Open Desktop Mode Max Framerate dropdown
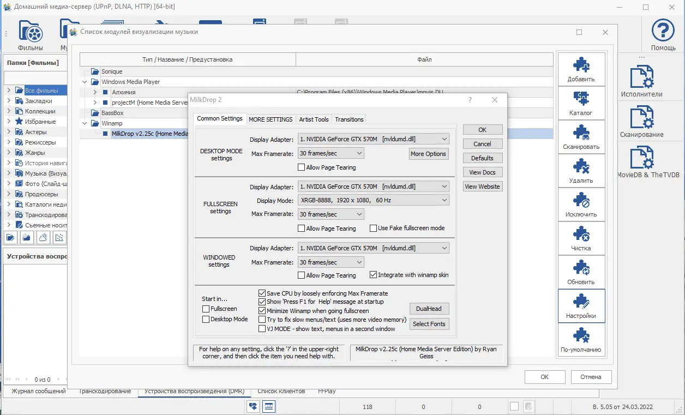Image resolution: width=685 pixels, height=415 pixels. tap(331, 154)
